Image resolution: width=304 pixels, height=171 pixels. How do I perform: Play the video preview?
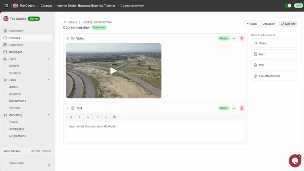click(113, 71)
